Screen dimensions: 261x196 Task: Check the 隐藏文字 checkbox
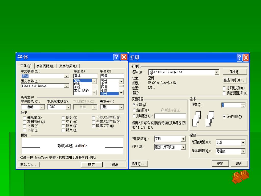[x=93, y=126]
